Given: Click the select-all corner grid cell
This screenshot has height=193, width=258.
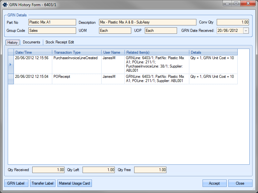Looking at the screenshot, I should coord(11,52).
